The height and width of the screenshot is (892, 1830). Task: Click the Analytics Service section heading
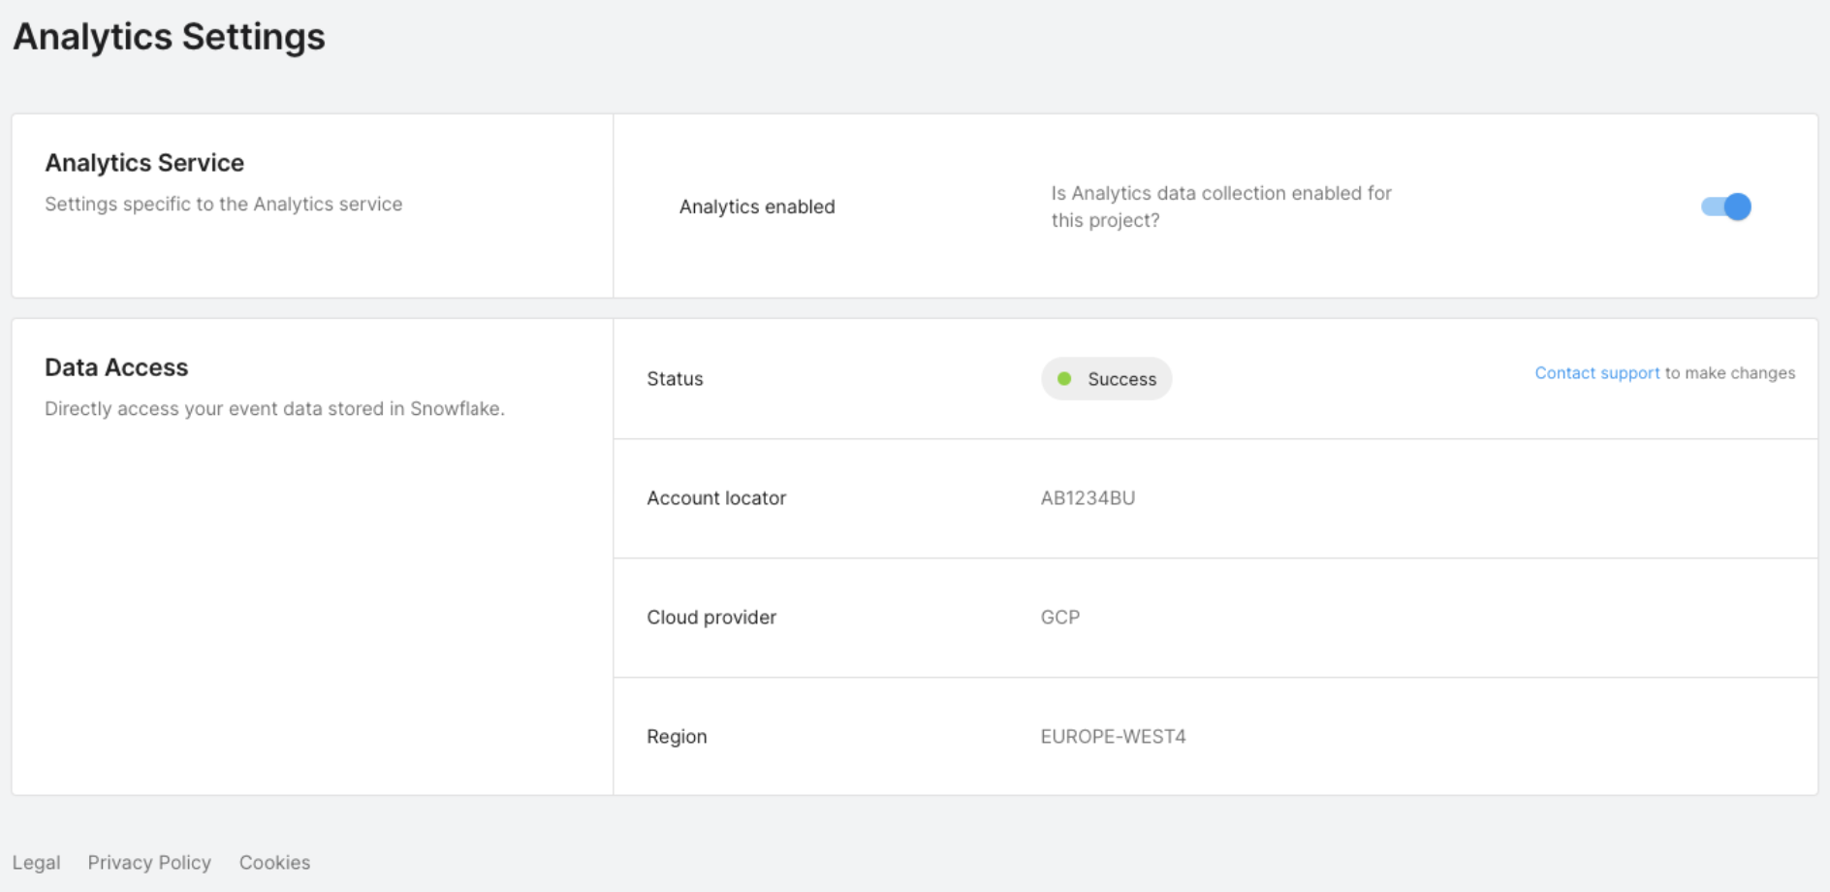[x=144, y=163]
